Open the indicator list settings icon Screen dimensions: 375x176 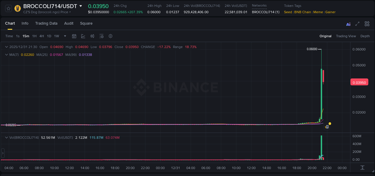[101, 36]
